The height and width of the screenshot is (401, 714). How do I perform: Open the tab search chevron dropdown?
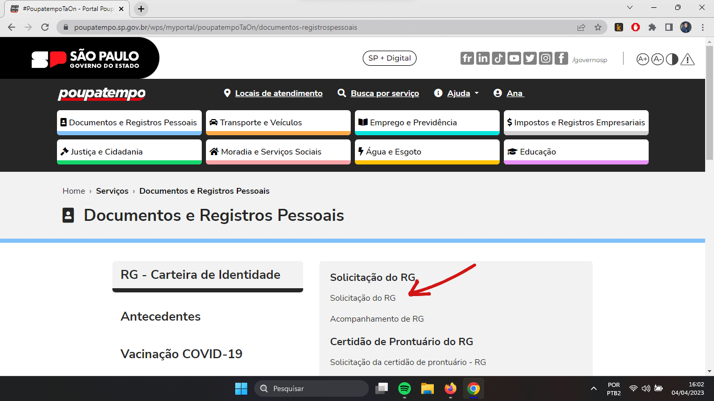coord(630,8)
